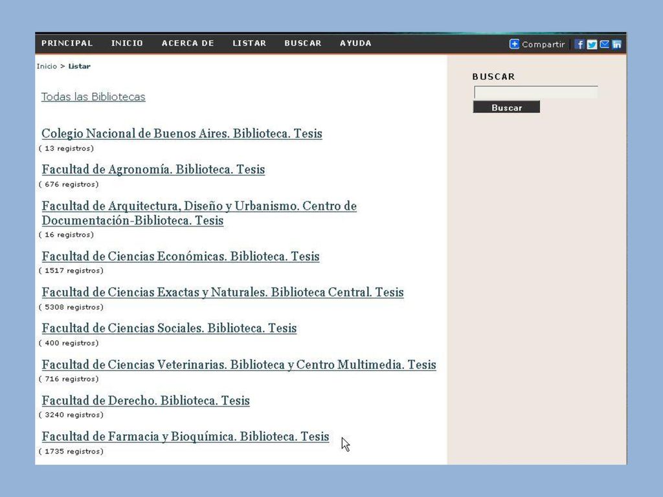Screen dimensions: 663x497
Task: Click the Listar breadcrumb entry
Action: click(80, 67)
